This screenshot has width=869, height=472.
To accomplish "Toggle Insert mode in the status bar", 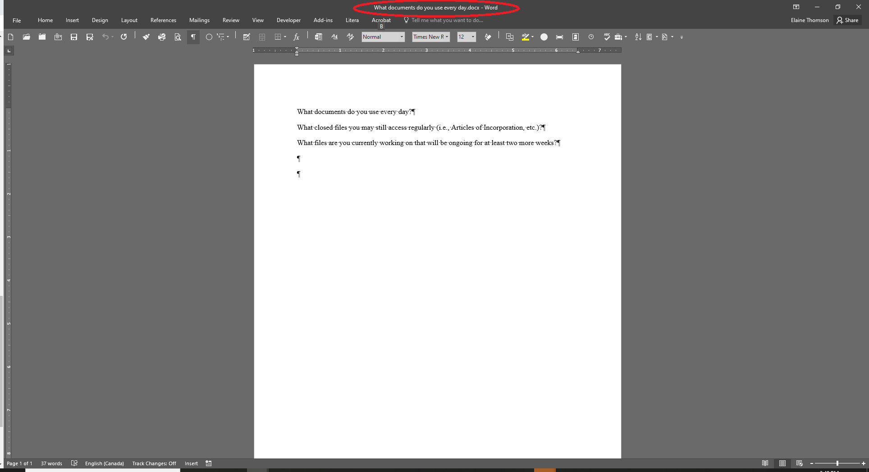I will pos(191,463).
